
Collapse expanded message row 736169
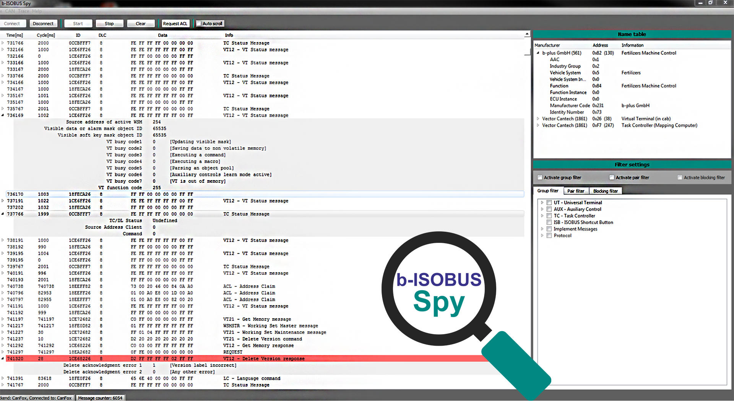pos(3,115)
